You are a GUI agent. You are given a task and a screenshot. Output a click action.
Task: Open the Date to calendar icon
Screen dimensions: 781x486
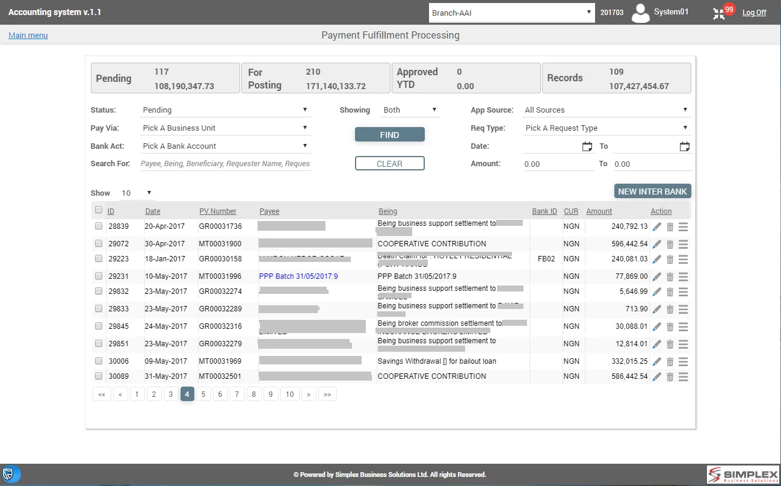684,146
